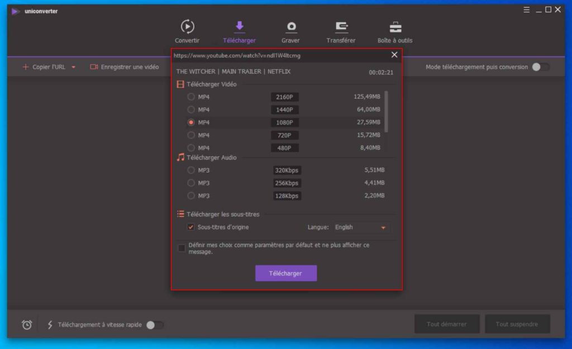Select MP3 320Kbps audio option
This screenshot has width=572, height=349.
point(191,170)
